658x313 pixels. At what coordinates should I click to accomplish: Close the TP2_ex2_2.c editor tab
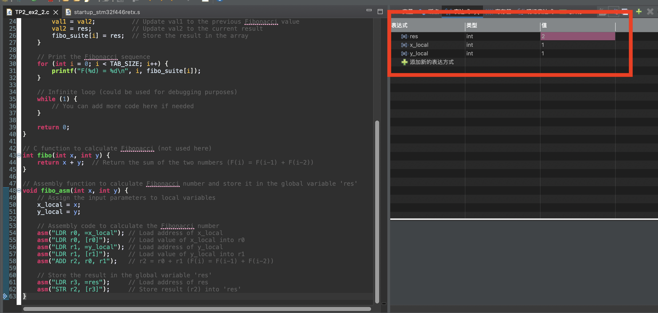point(56,12)
